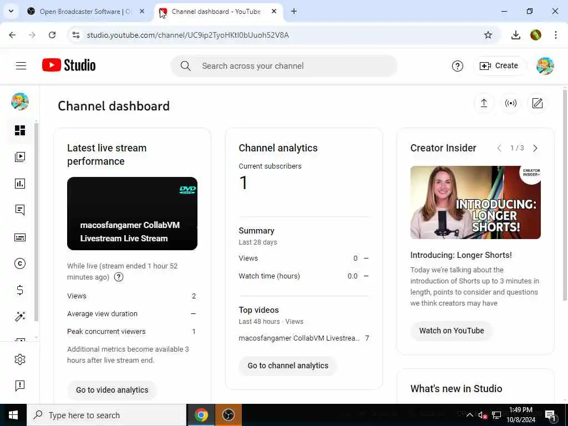Open a new browser tab
Viewport: 568px width, 426px height.
(294, 11)
